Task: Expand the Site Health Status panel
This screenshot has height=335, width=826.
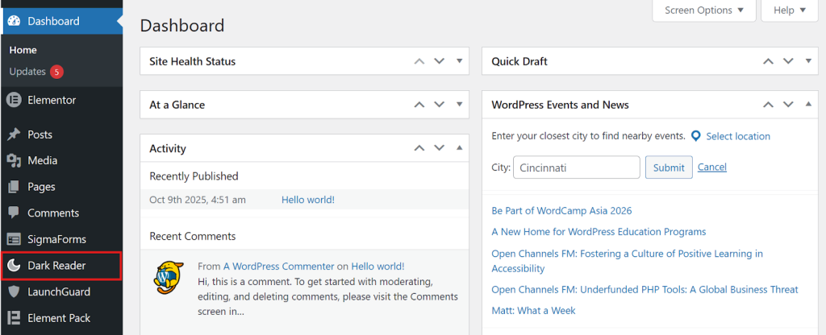Action: 459,61
